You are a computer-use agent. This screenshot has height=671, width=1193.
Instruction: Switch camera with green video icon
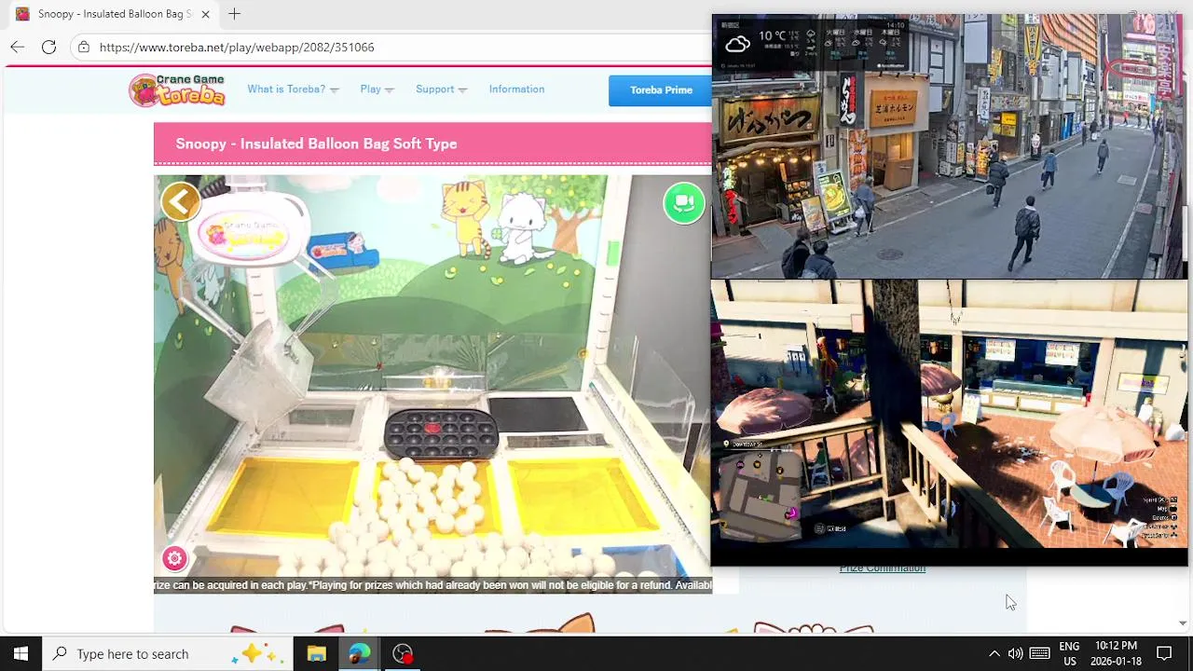[x=684, y=203]
